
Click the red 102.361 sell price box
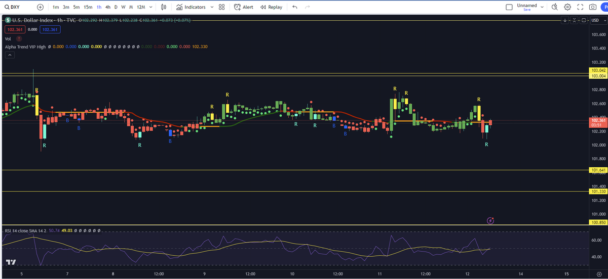(15, 29)
